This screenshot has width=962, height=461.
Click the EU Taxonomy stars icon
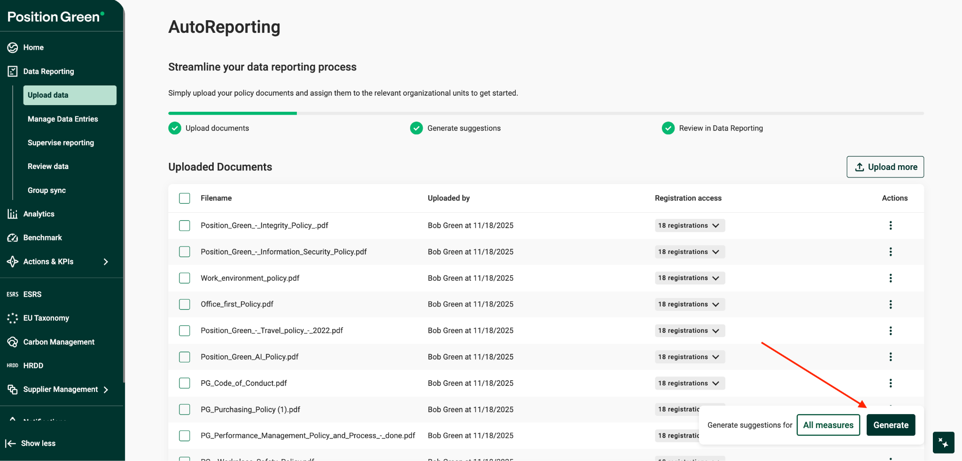pos(13,318)
